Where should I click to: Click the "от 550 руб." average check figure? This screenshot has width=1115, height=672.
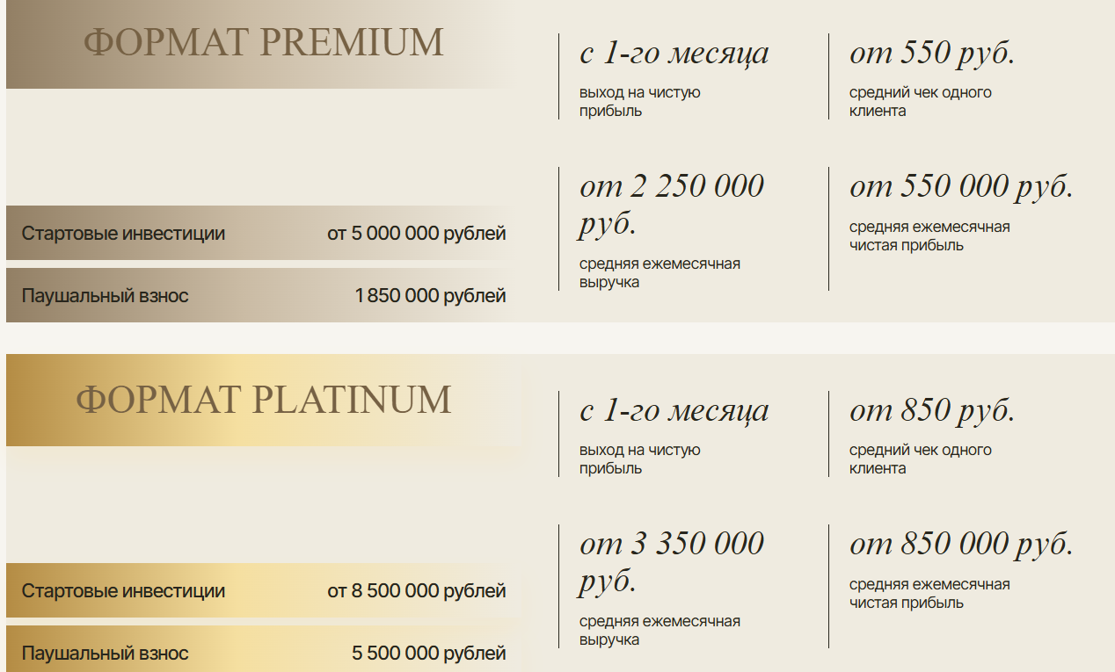(932, 54)
